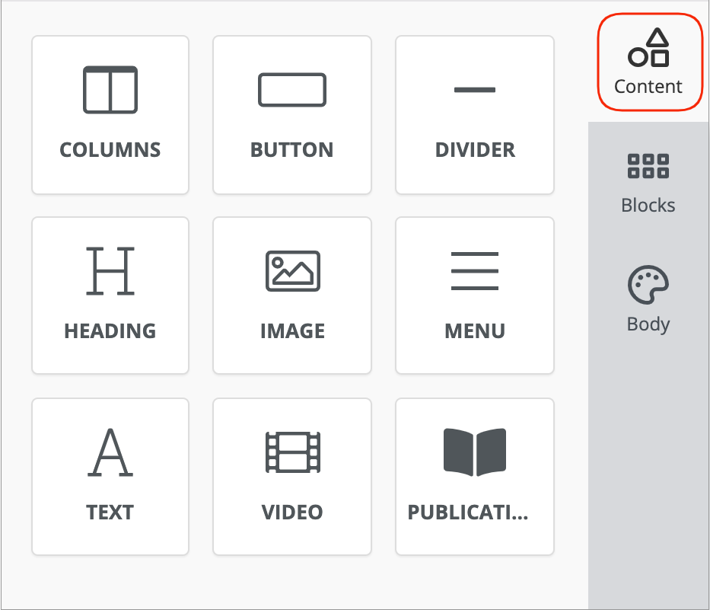Click the PUBLICATI... truncated label
The height and width of the screenshot is (610, 710).
(x=468, y=512)
